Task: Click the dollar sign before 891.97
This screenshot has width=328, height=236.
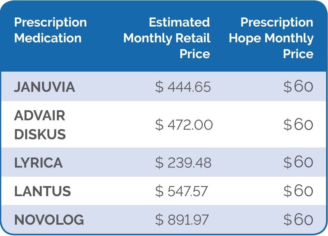Action: (159, 220)
